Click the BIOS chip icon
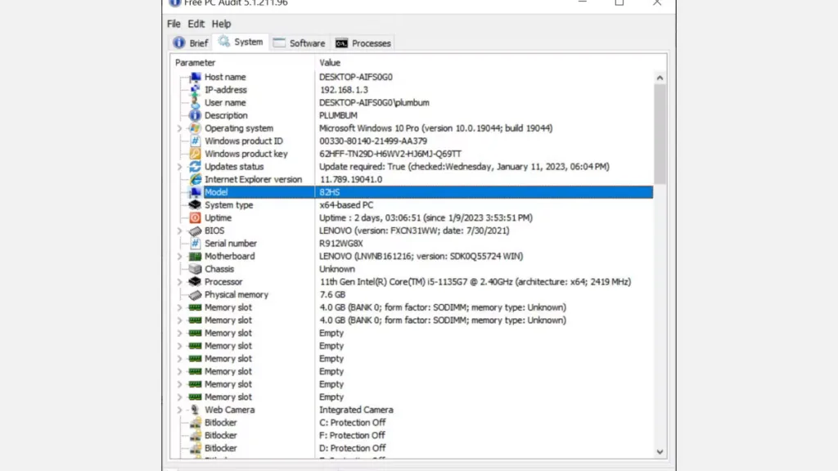The image size is (838, 471). coord(195,231)
